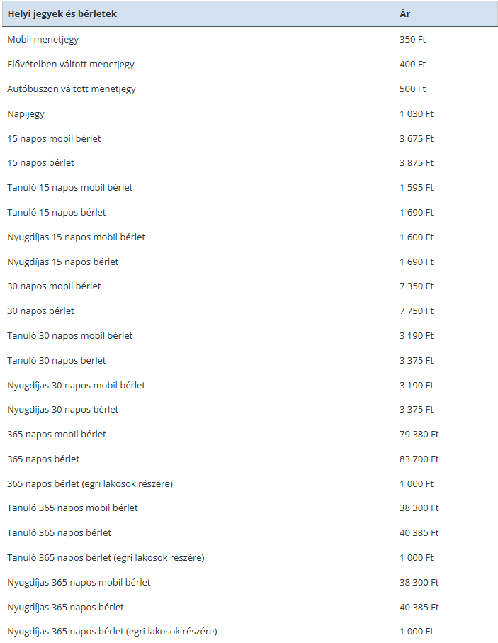
Task: Click 'Tanuló 365 napos mobil bérlet'
Action: [x=72, y=508]
